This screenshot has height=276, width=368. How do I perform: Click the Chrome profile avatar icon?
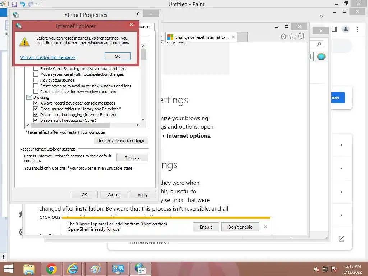[x=345, y=29]
